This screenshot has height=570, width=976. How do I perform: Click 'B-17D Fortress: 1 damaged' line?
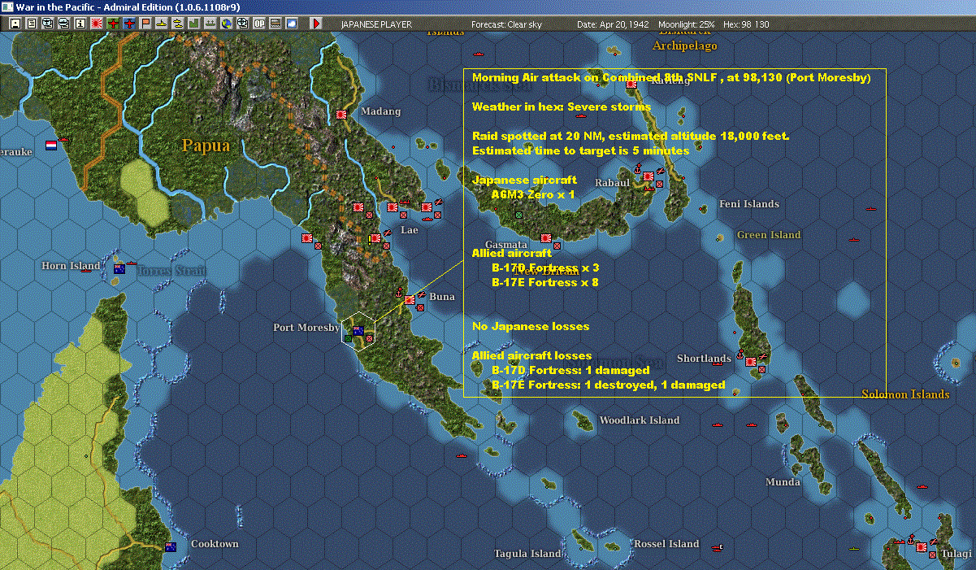[571, 370]
